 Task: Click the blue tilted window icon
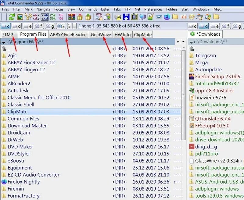(x=159, y=17)
